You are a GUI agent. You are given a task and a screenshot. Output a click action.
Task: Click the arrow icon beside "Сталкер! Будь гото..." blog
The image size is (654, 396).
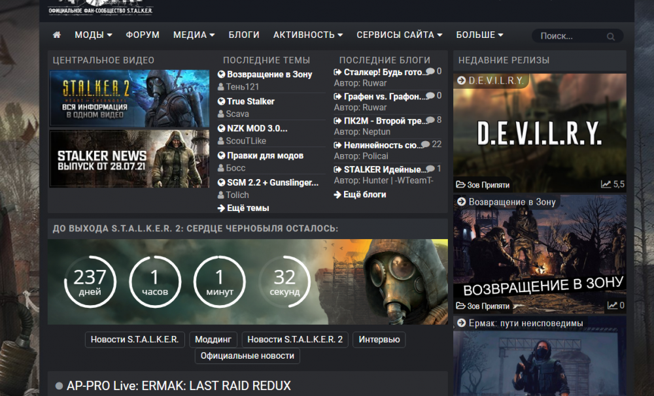(x=337, y=72)
